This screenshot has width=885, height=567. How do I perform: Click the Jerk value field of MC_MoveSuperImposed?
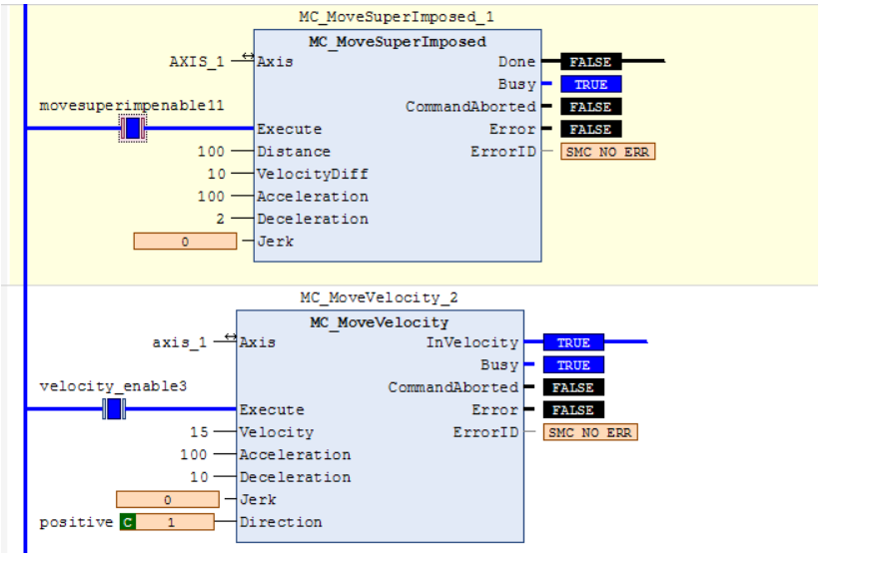[x=185, y=242]
